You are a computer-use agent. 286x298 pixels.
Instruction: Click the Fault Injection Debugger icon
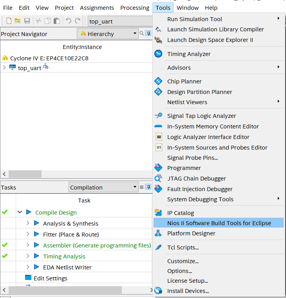pos(158,189)
